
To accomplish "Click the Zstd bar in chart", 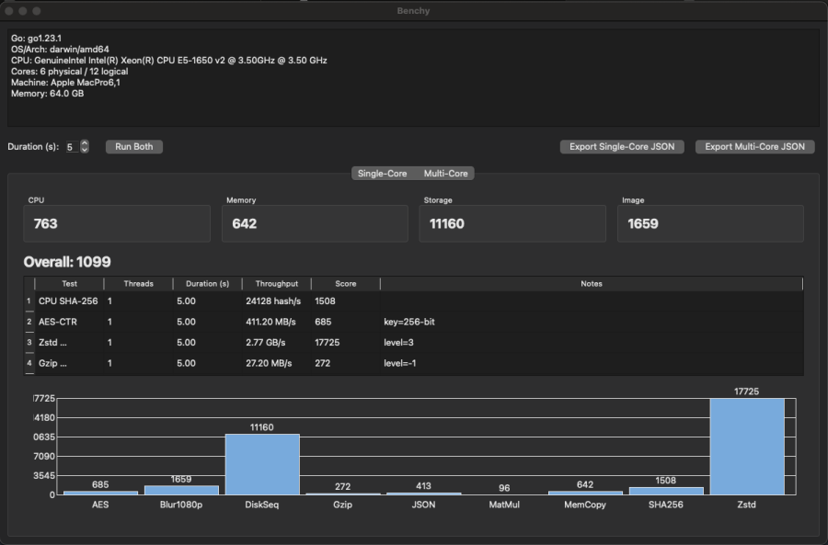I will pos(746,447).
